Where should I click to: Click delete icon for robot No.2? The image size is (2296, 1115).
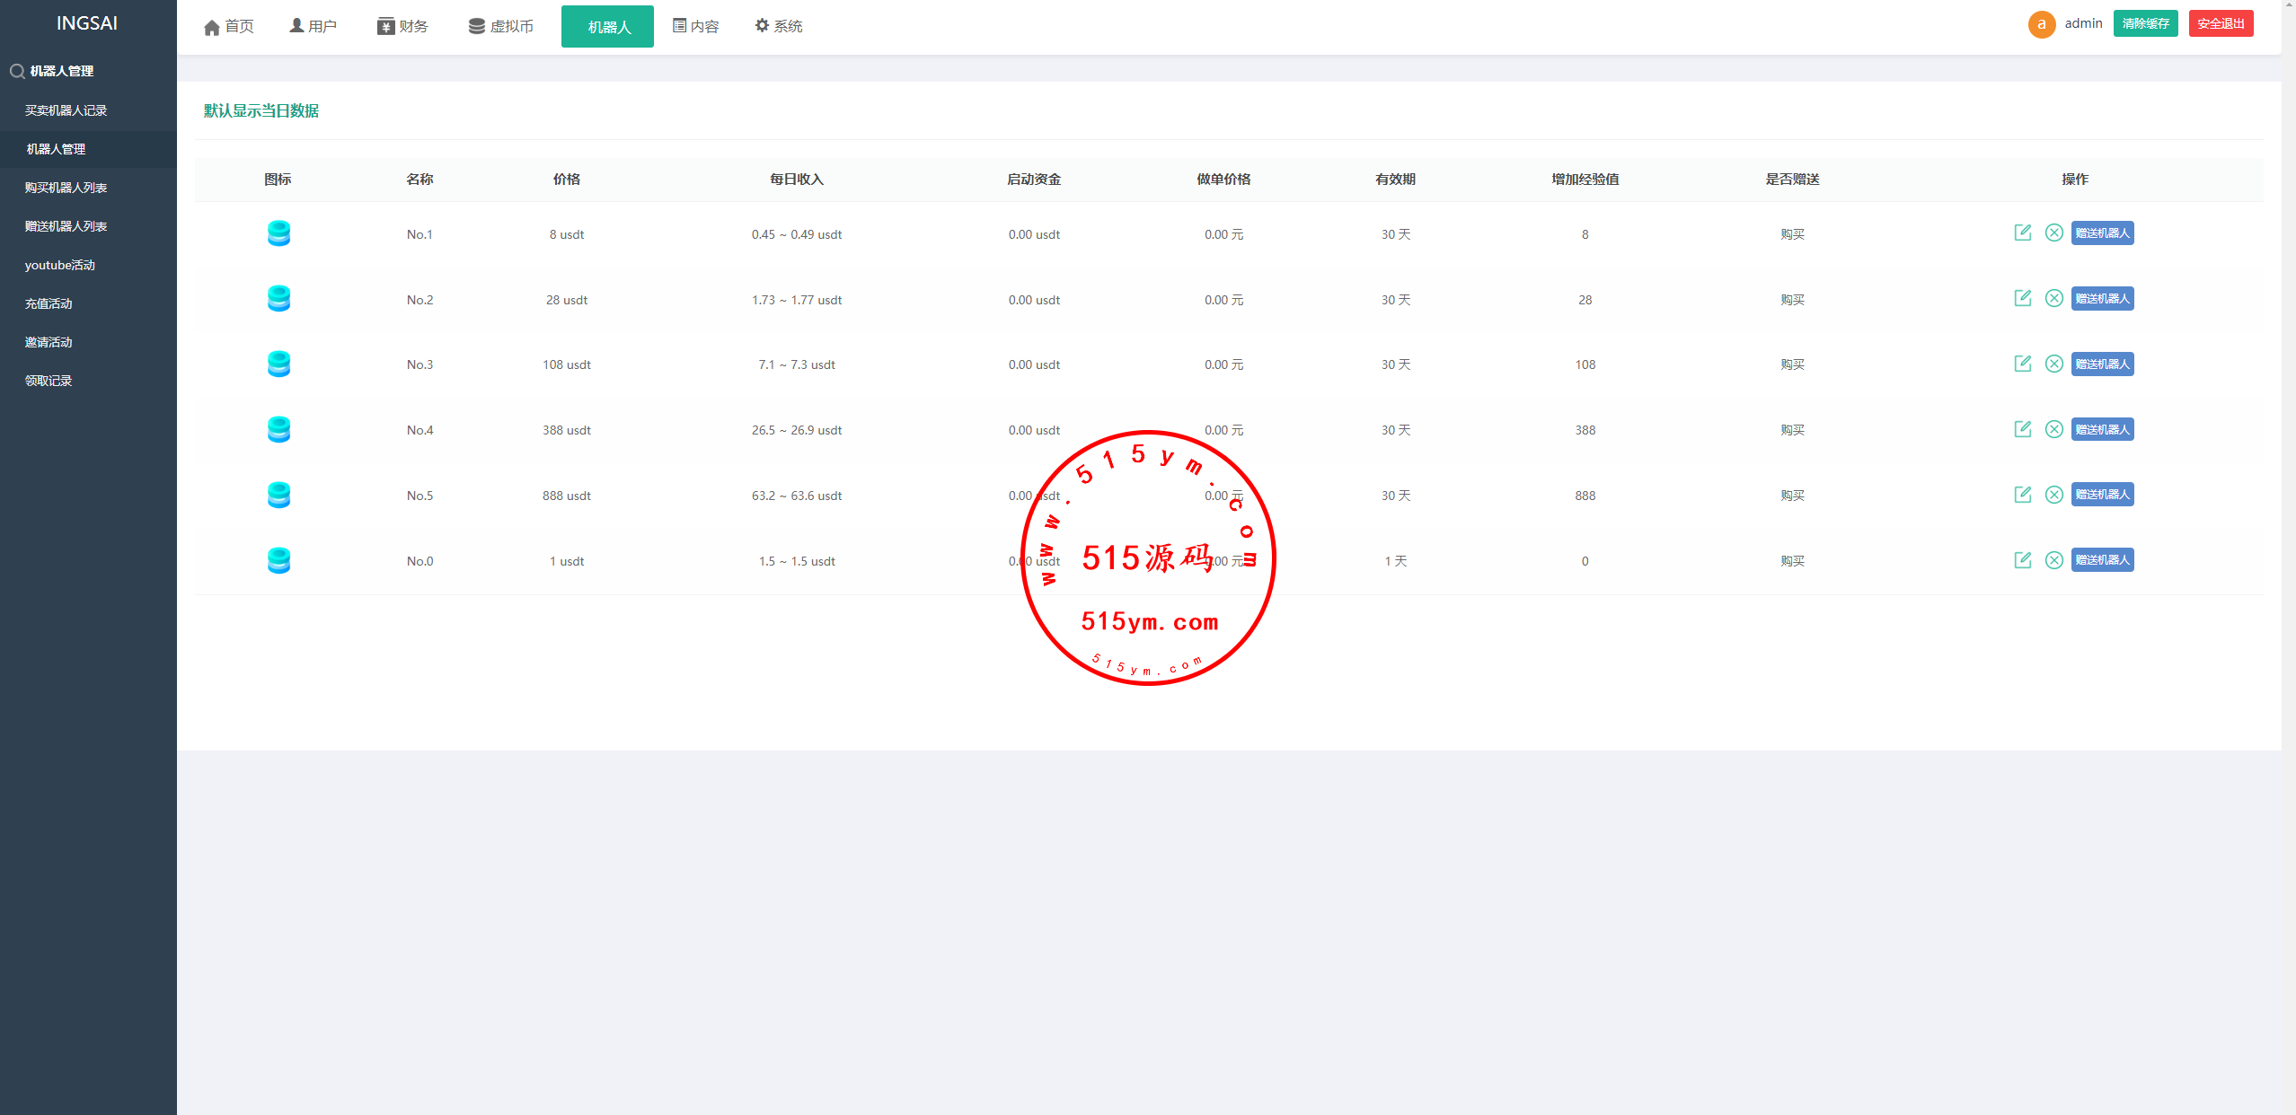2053,299
